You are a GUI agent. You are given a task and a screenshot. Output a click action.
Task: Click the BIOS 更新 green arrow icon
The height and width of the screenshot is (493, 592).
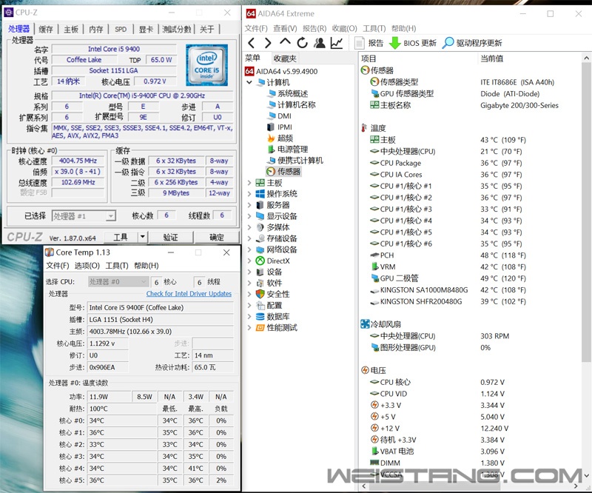(395, 43)
